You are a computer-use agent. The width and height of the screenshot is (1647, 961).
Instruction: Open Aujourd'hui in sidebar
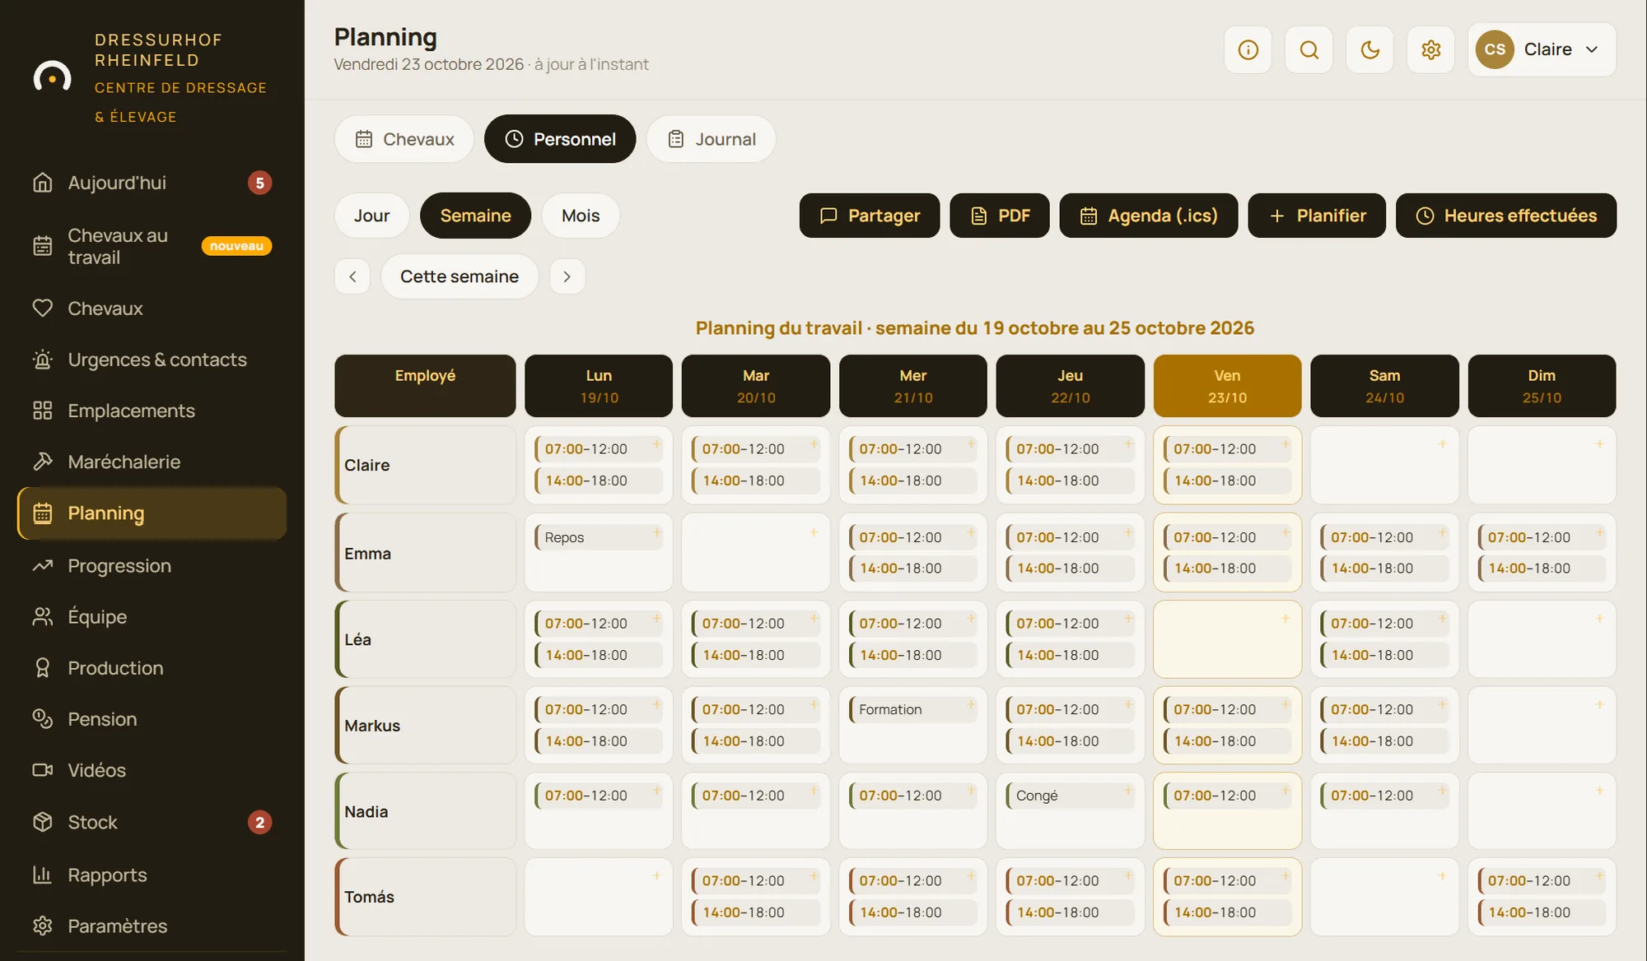[152, 183]
